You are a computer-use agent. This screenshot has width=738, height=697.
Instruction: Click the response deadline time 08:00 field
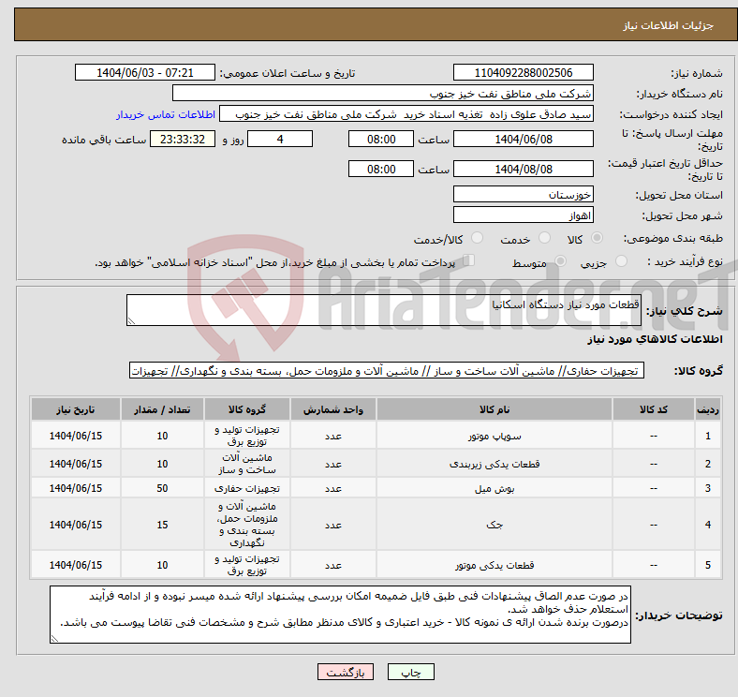[x=381, y=139]
